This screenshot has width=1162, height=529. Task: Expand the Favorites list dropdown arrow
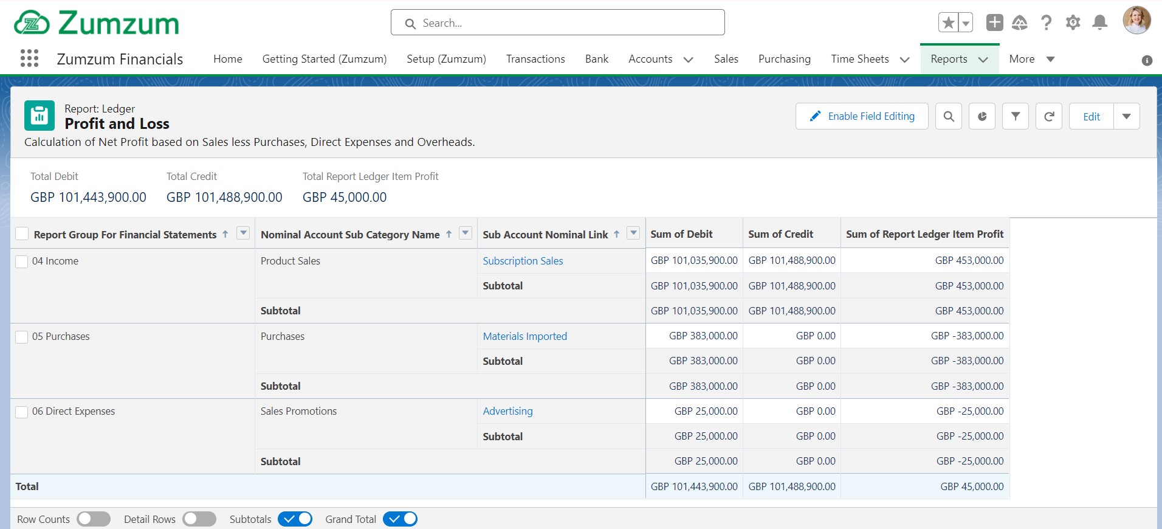click(x=966, y=23)
